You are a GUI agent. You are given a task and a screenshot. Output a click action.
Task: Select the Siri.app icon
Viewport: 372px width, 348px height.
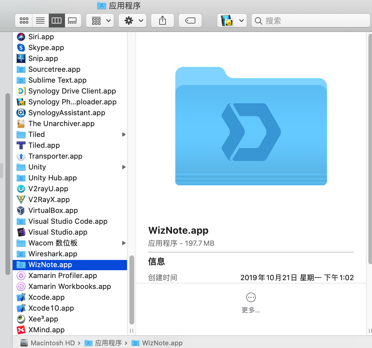click(x=20, y=37)
